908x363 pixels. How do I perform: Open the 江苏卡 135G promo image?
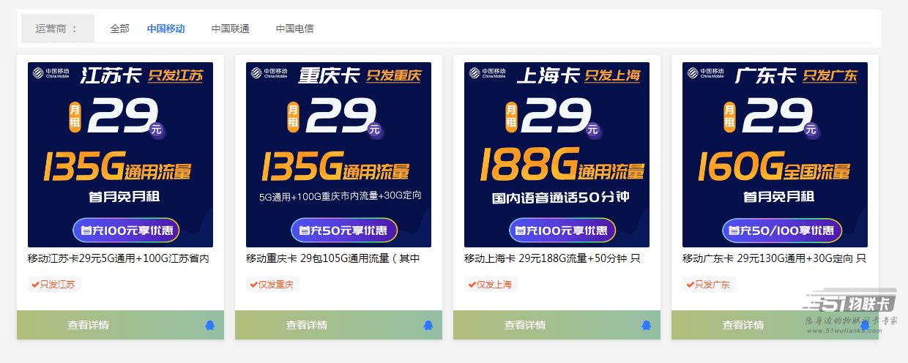120,154
